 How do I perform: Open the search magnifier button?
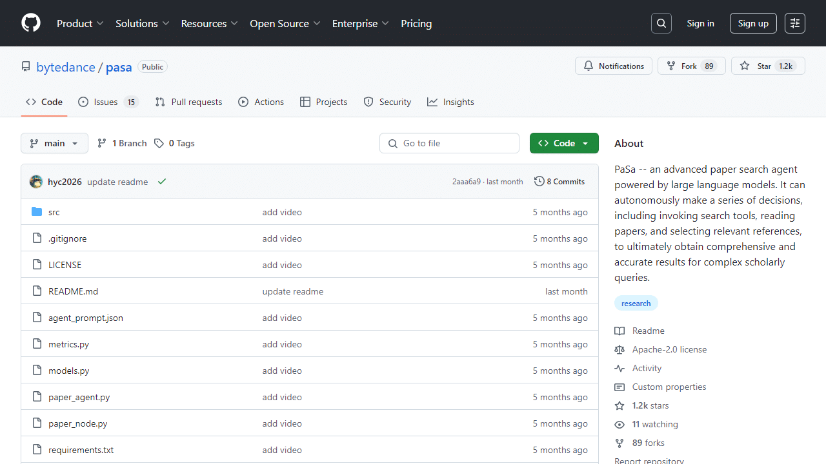[x=661, y=23]
